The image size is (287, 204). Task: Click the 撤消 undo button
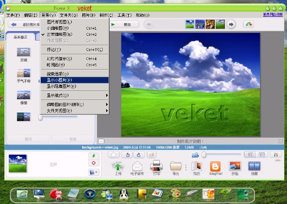click(x=28, y=139)
